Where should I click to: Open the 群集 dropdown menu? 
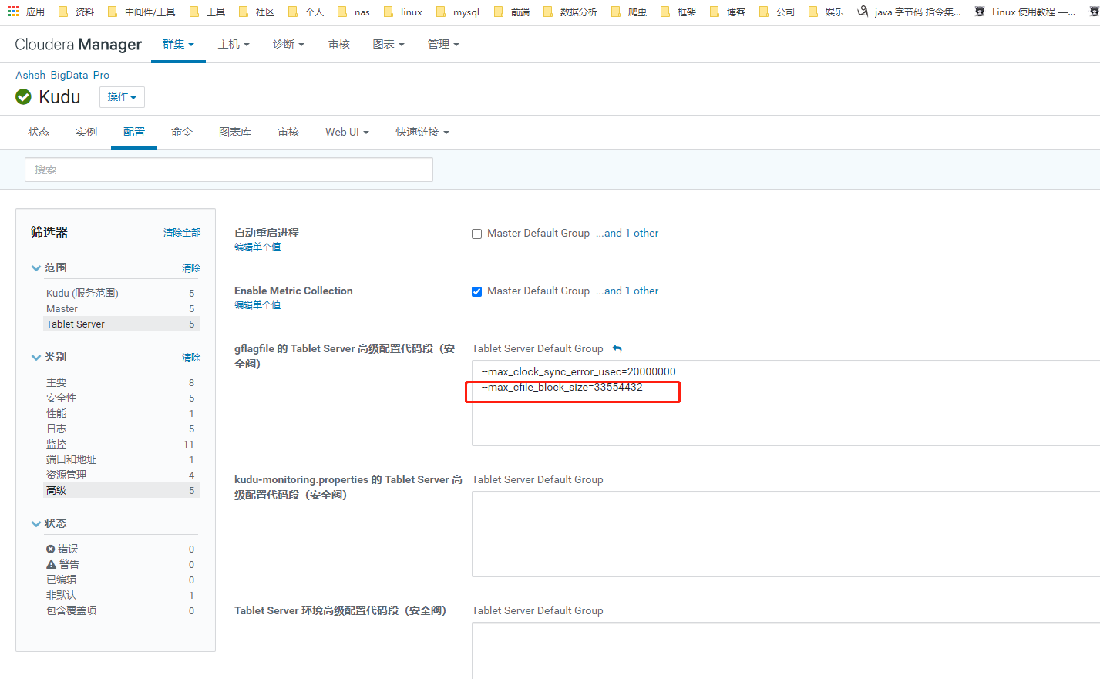pos(178,44)
